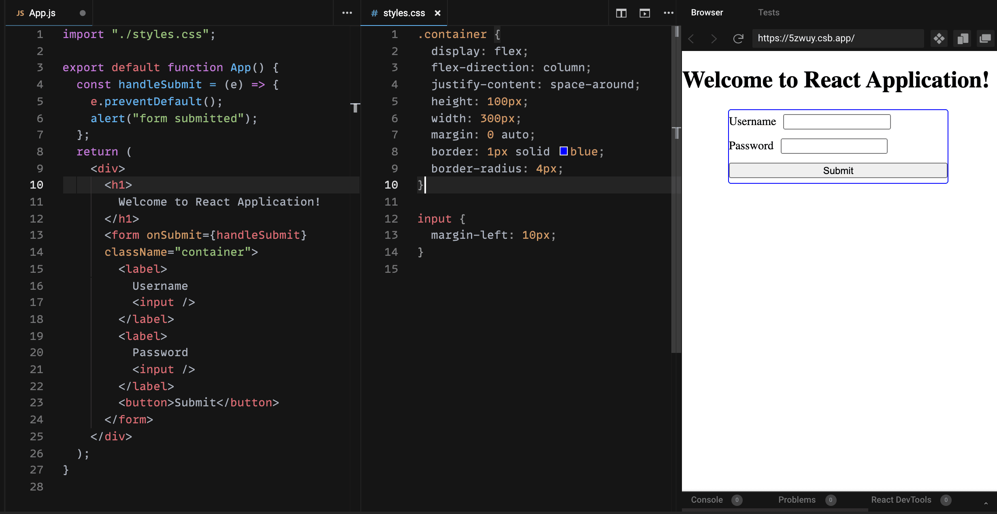Click the 'display: flex;' line

[479, 51]
